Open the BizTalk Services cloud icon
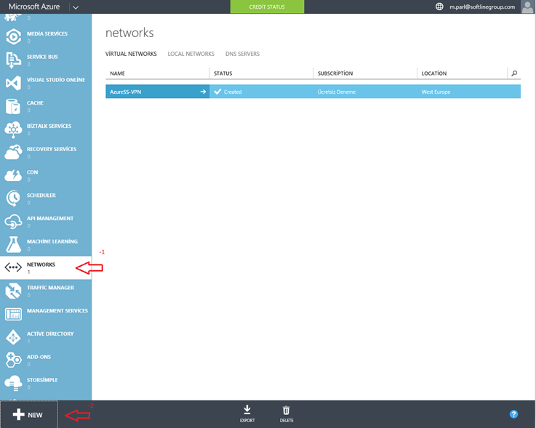 [13, 129]
